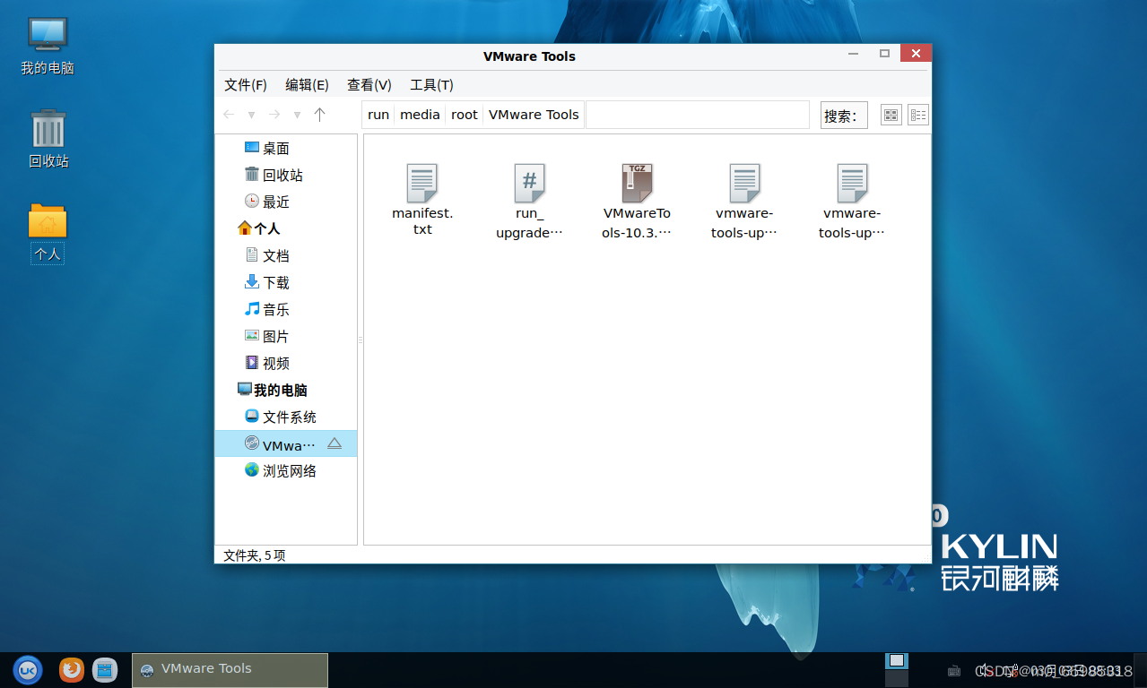
Task: Select the run_upgrade… script file
Action: 530,202
